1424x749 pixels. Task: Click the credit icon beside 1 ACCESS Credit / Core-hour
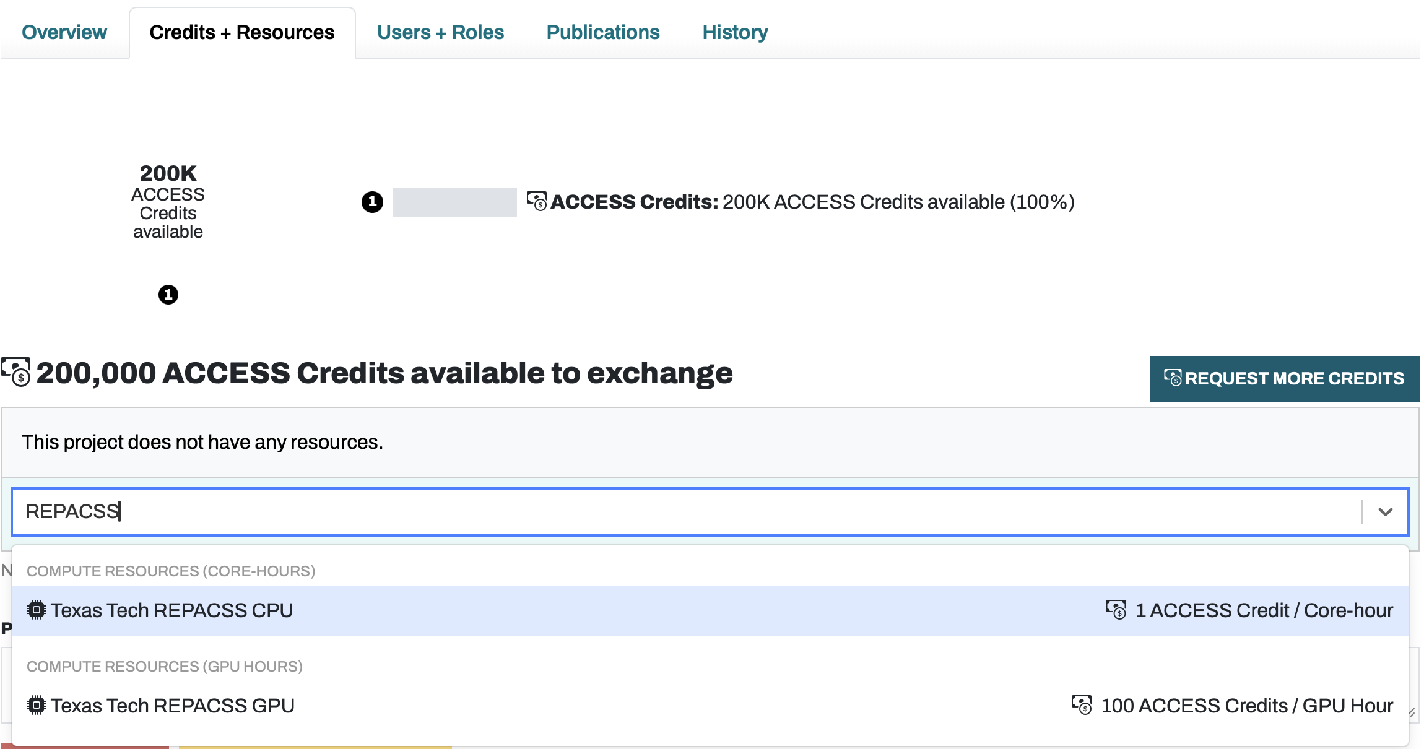tap(1116, 610)
